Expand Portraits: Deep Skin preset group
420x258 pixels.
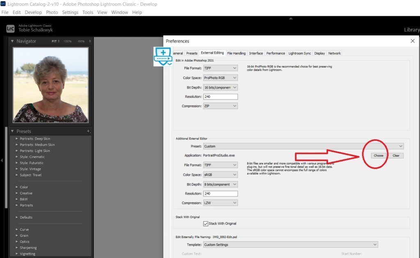(x=16, y=139)
